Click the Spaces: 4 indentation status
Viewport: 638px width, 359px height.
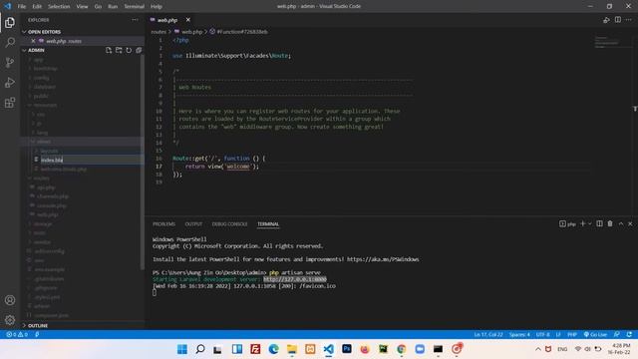point(519,334)
